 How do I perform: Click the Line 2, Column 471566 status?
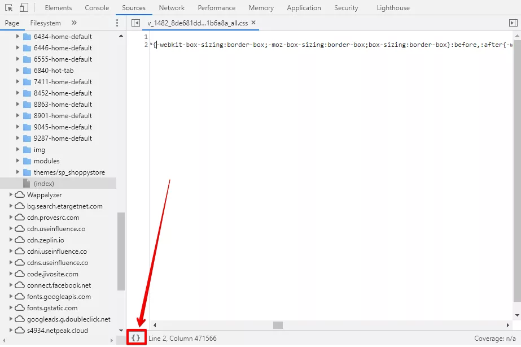pyautogui.click(x=182, y=339)
